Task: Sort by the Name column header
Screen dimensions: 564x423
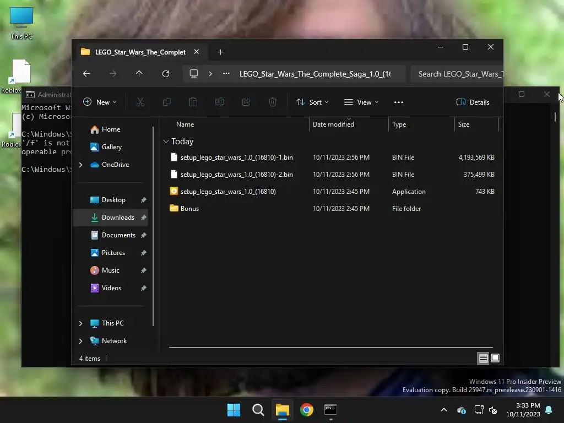Action: tap(185, 124)
